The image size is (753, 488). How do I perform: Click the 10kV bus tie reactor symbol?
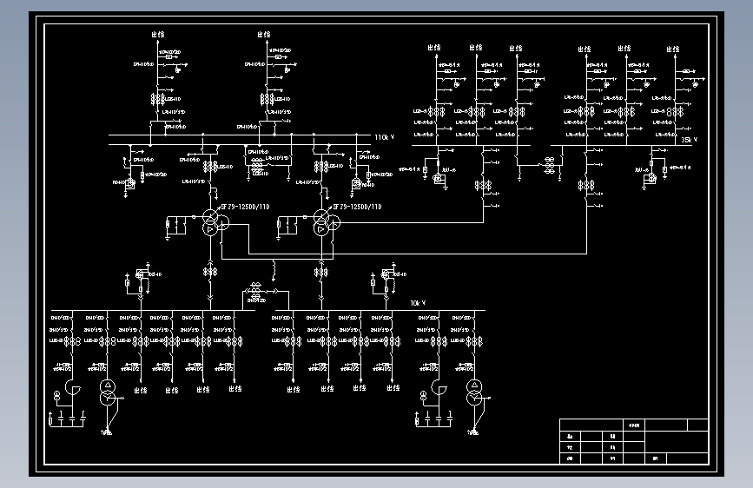point(255,291)
